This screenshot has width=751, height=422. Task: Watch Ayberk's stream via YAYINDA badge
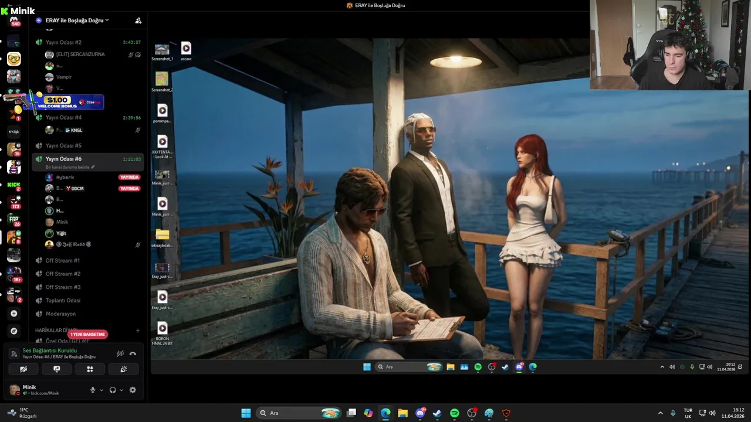[x=129, y=177]
